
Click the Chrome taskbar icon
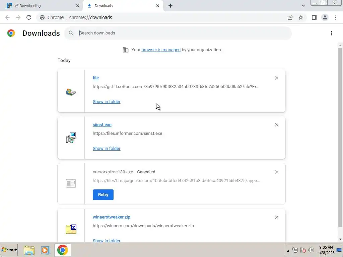[63, 250]
